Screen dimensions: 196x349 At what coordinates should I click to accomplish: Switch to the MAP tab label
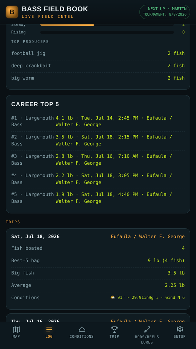(16, 336)
